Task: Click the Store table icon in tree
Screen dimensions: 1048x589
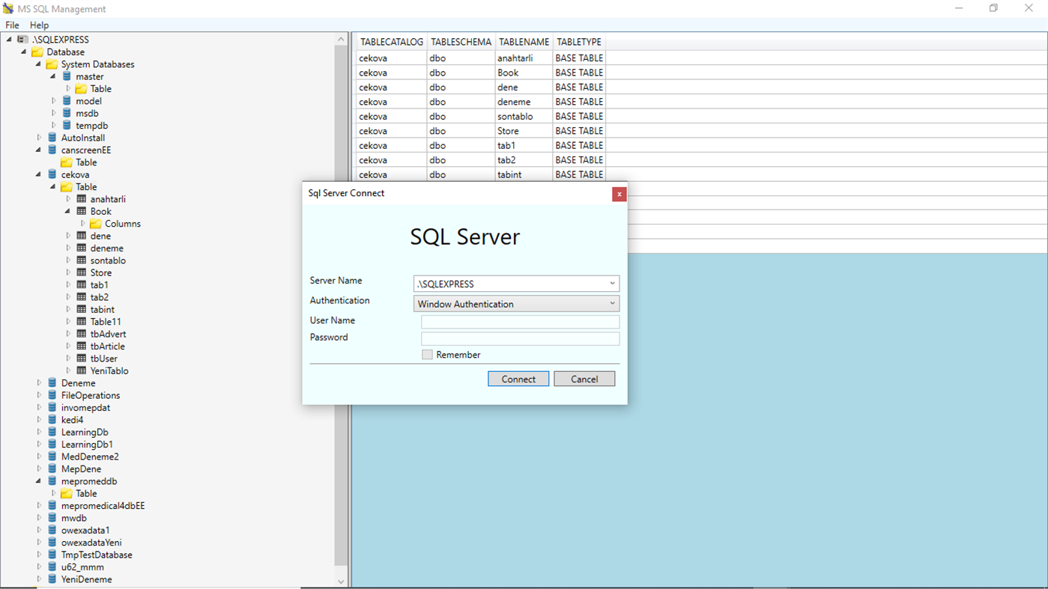Action: click(82, 272)
